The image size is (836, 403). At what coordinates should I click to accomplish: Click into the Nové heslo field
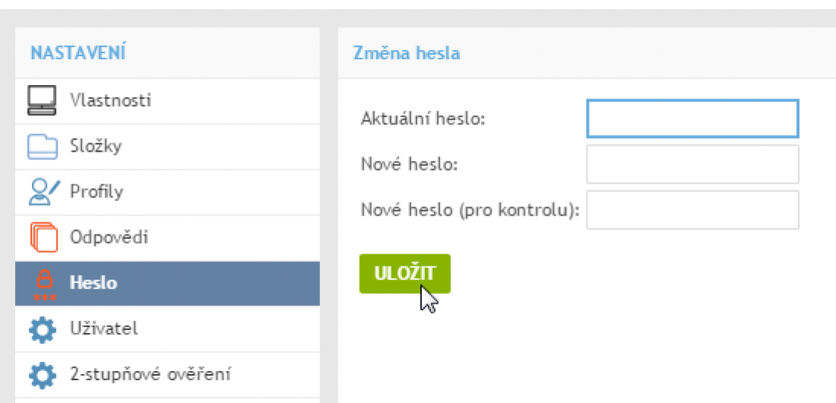[692, 164]
